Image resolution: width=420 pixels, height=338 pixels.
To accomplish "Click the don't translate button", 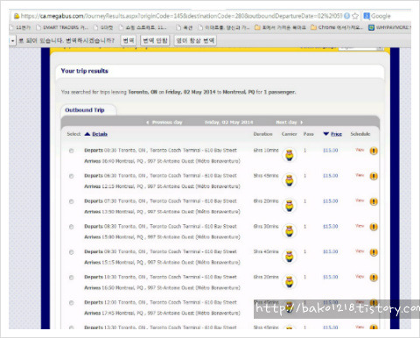I will coord(155,40).
